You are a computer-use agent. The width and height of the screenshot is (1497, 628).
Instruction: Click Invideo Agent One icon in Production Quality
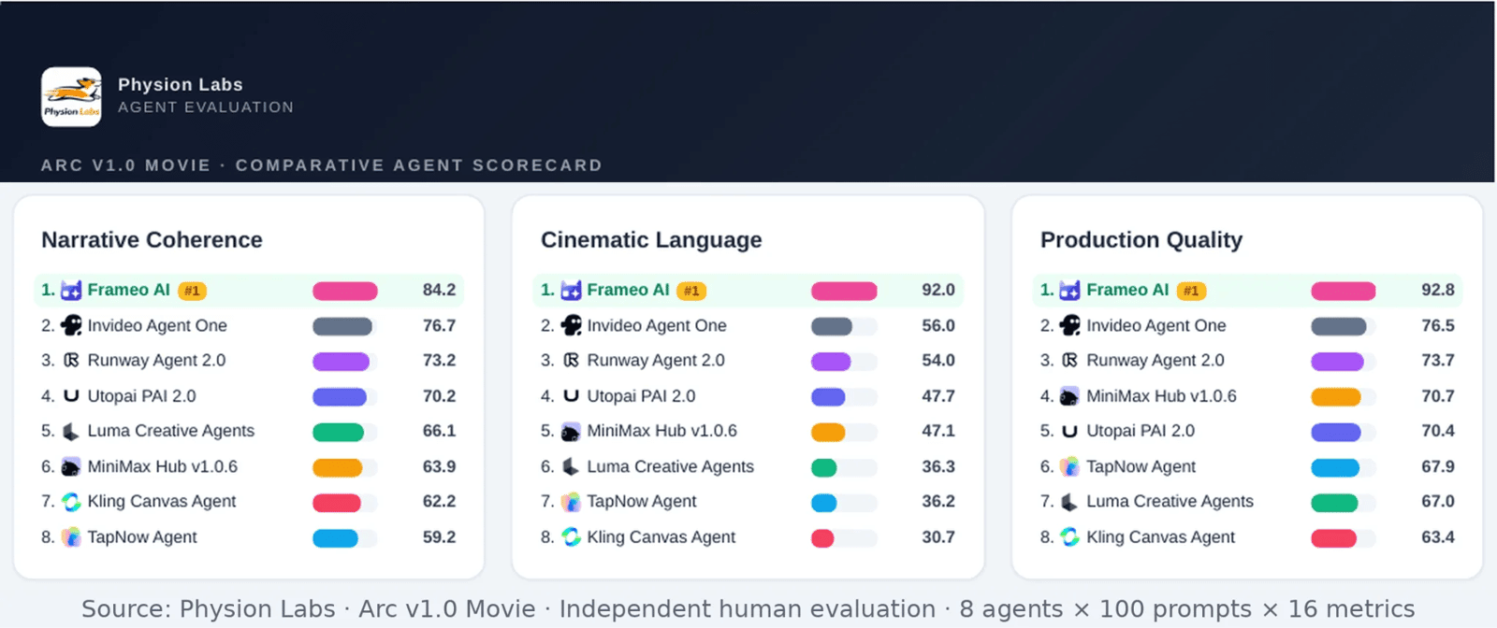point(1069,325)
